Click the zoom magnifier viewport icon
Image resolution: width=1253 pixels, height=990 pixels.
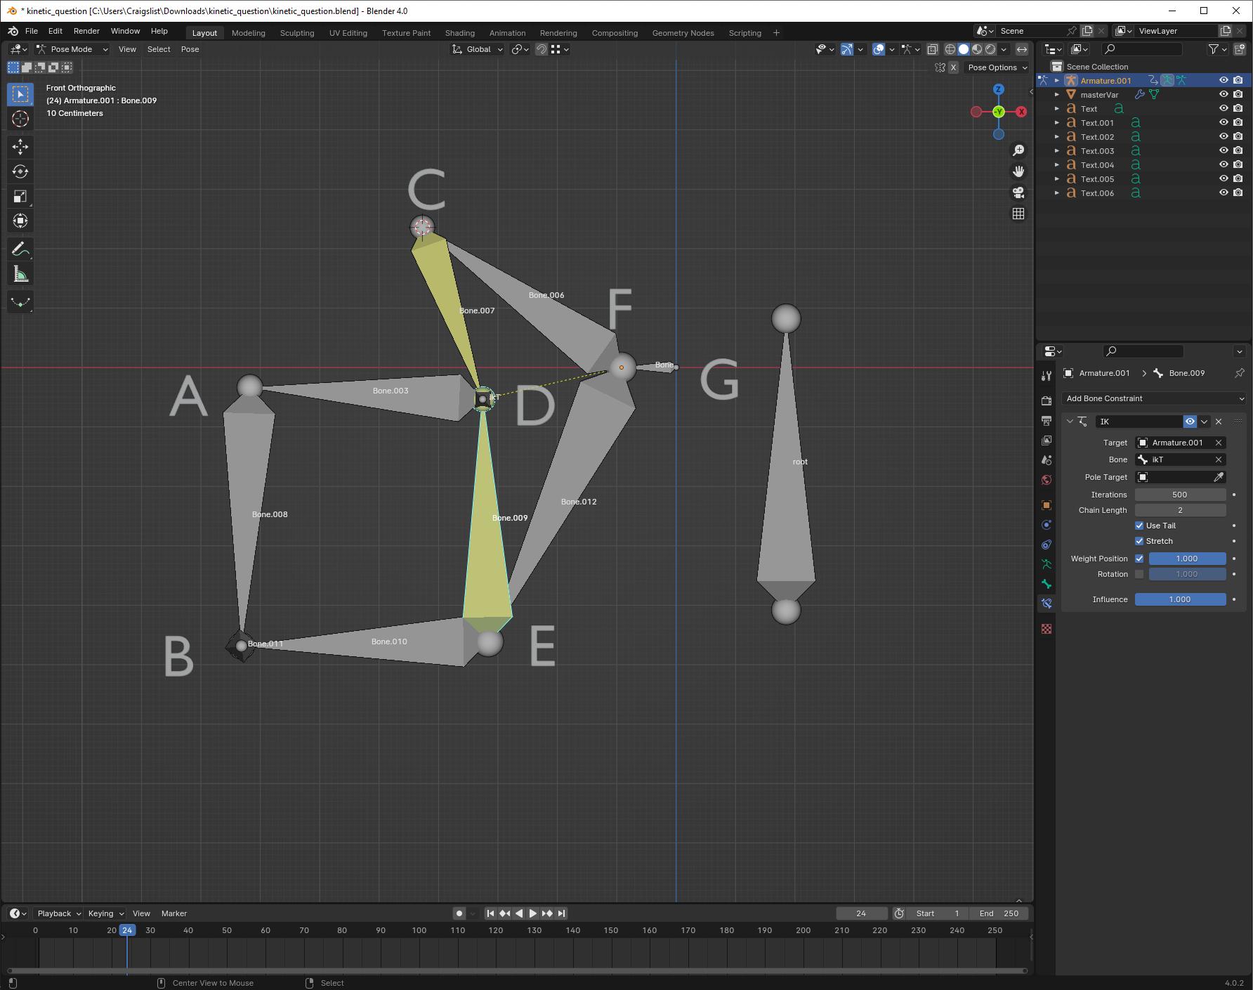[x=1018, y=150]
